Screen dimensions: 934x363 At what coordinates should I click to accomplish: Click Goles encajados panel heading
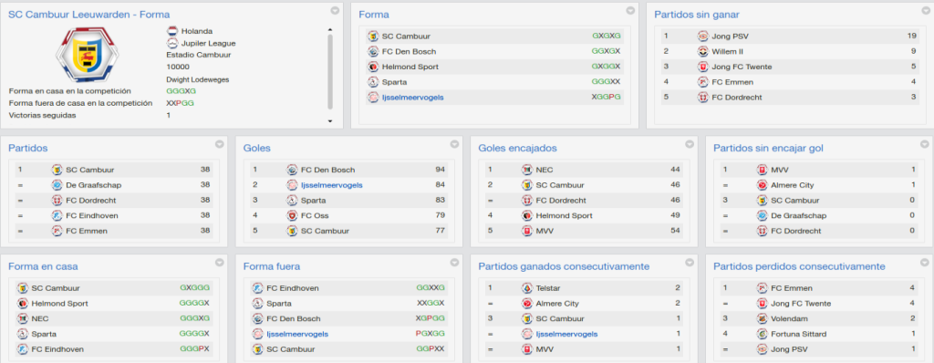[518, 148]
